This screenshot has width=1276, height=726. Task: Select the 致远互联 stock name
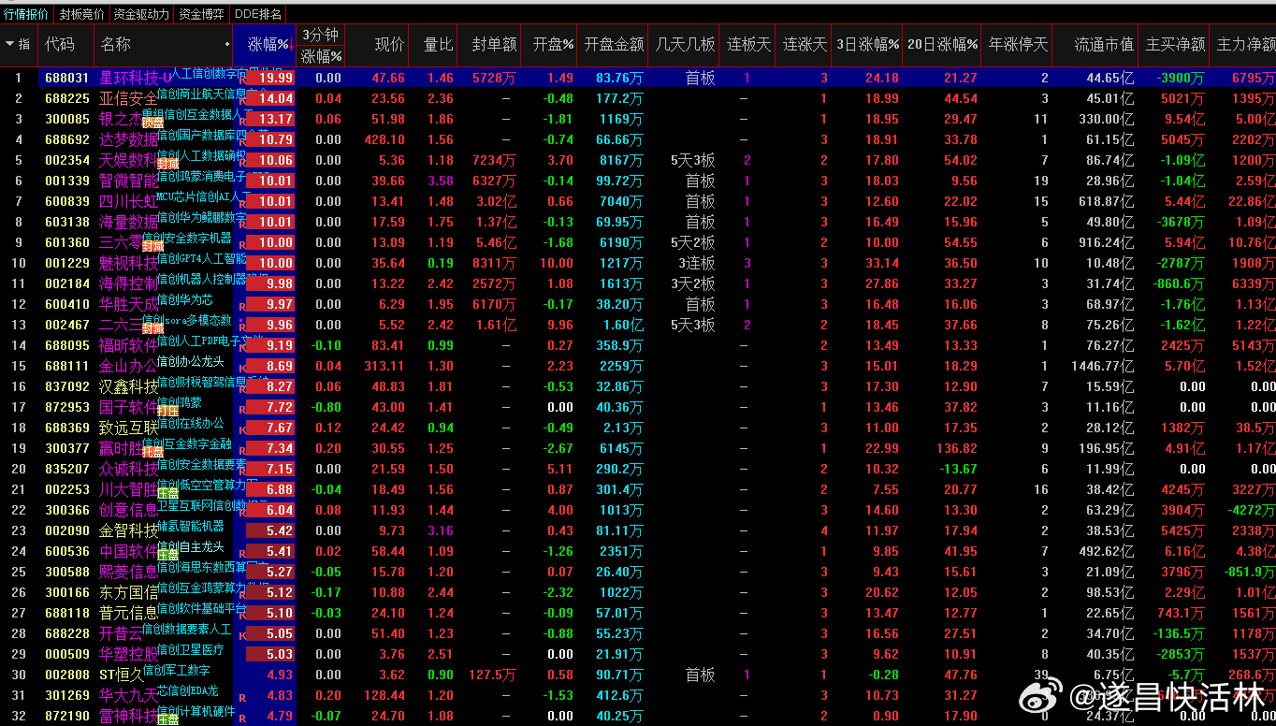[129, 428]
